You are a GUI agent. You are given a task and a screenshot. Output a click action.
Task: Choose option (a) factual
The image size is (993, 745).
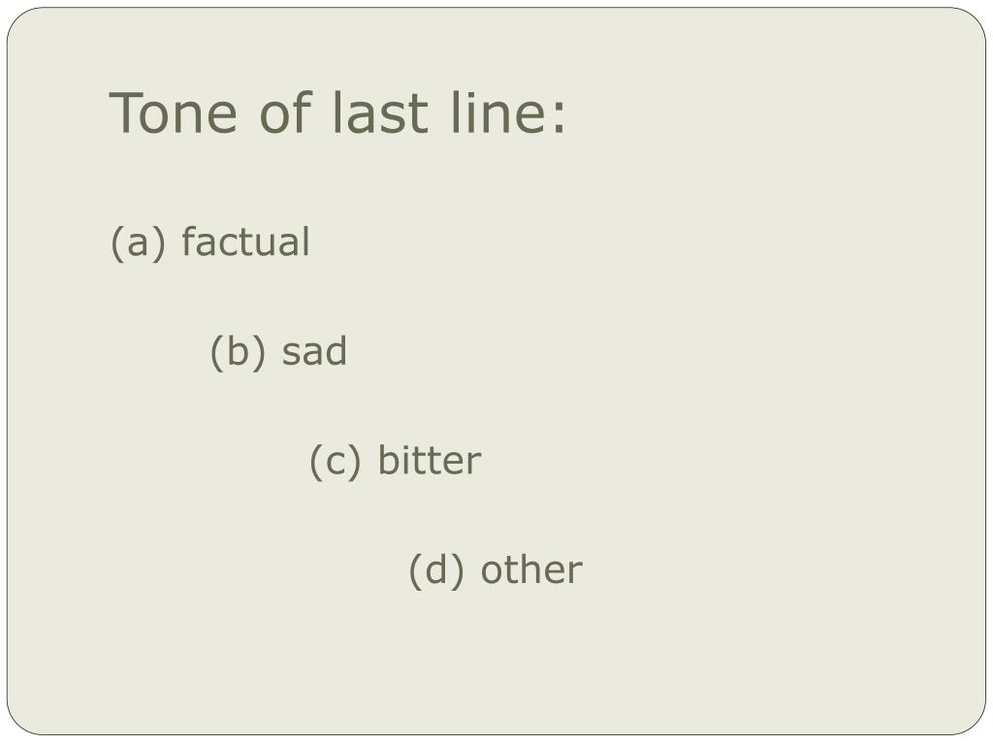point(210,242)
